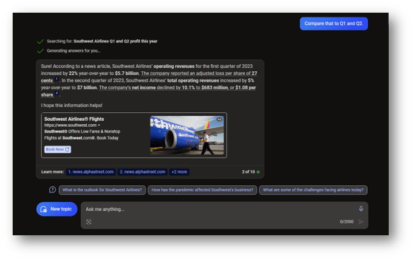The width and height of the screenshot is (414, 260).
Task: Click the image search icon in input box
Action: pyautogui.click(x=89, y=222)
